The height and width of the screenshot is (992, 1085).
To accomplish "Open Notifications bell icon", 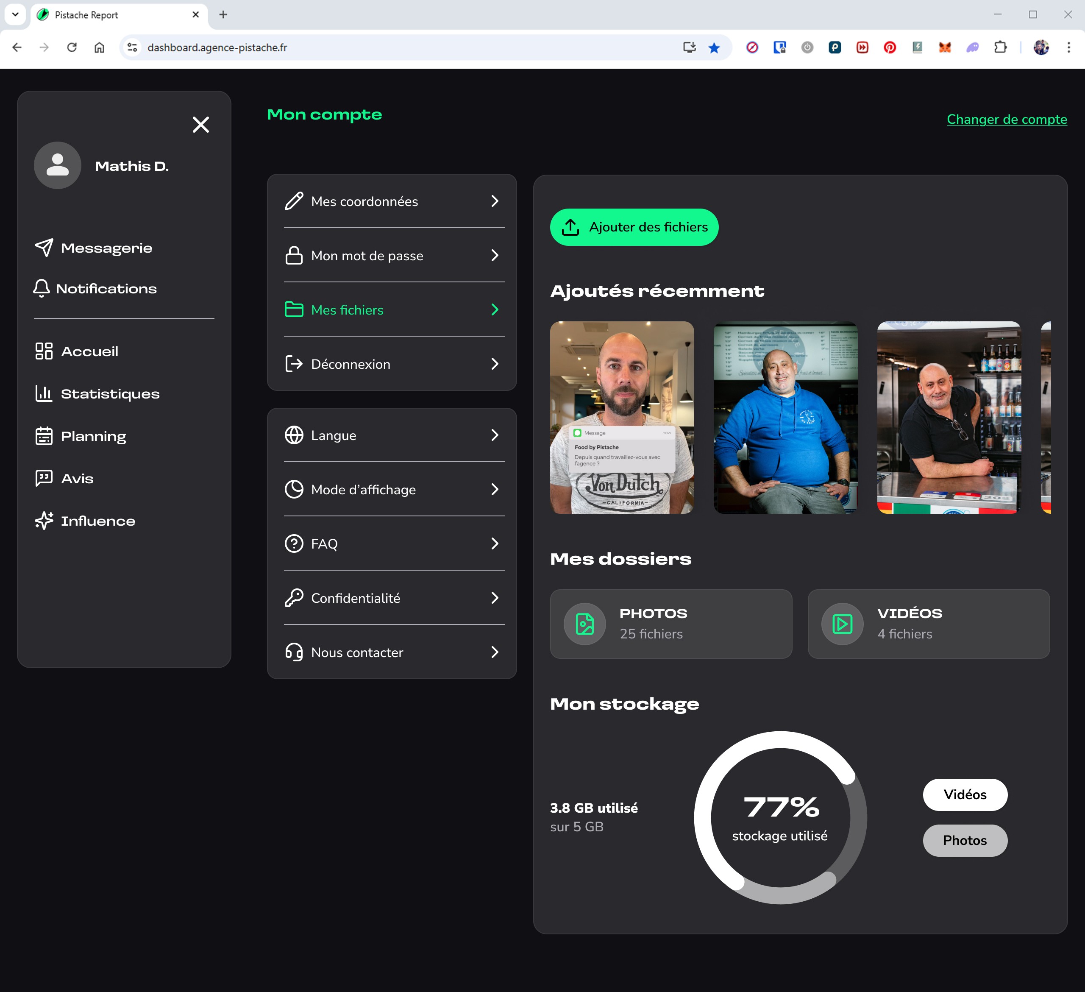I will [42, 289].
